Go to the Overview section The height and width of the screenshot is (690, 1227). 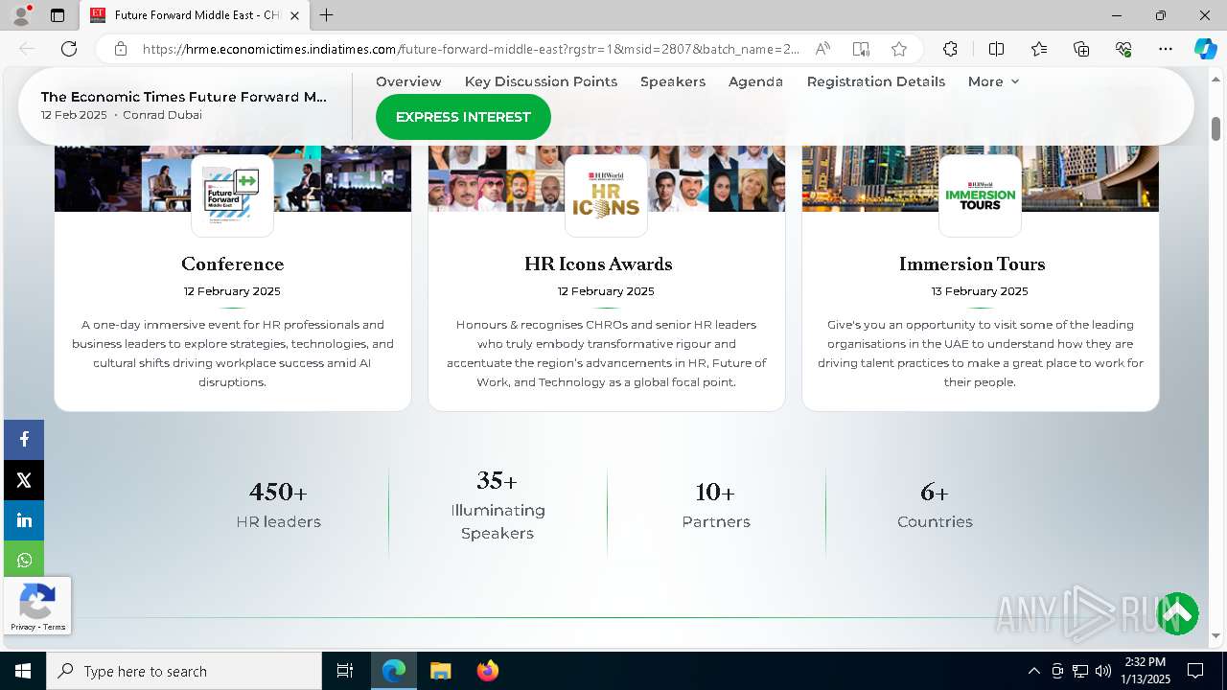pyautogui.click(x=408, y=81)
